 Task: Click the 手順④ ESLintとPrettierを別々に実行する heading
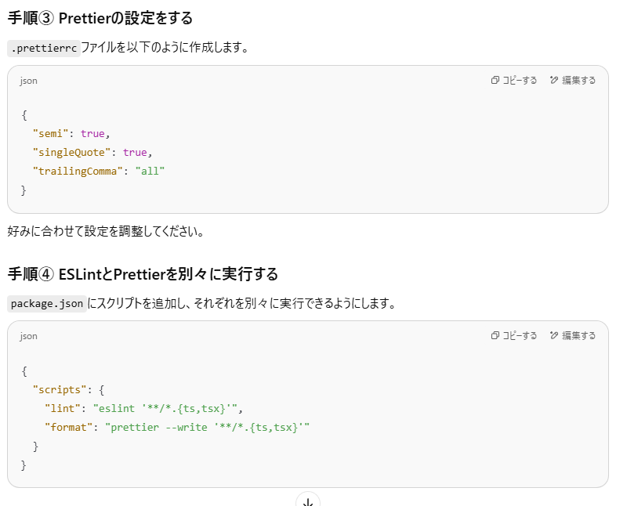143,274
